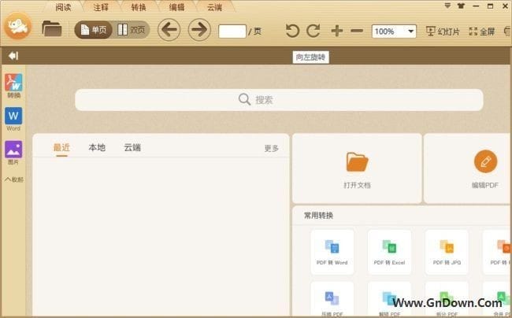Collapse sidebar tools with 收起 chevron
The image size is (512, 318).
click(x=13, y=179)
